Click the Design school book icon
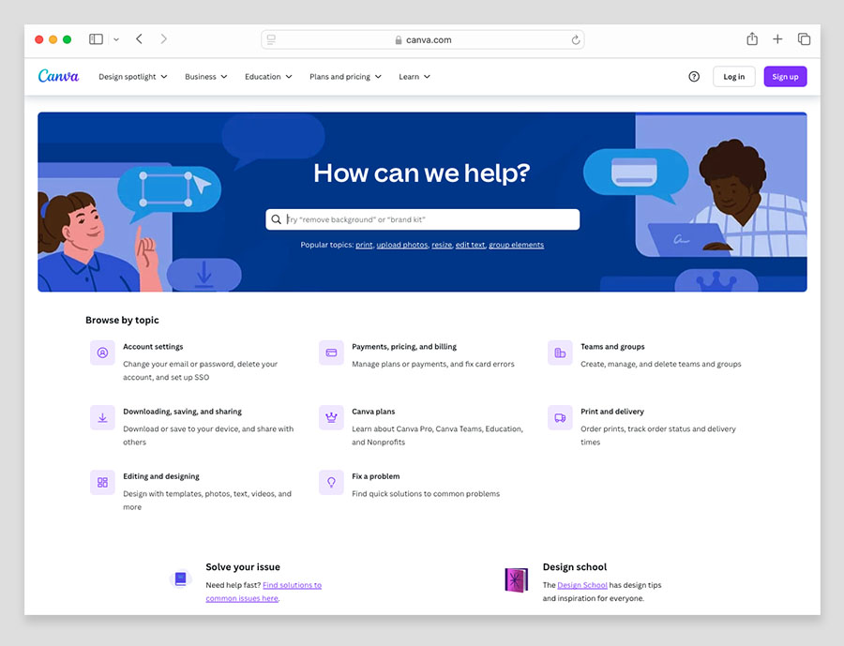Screen dimensions: 844x646 [516, 580]
